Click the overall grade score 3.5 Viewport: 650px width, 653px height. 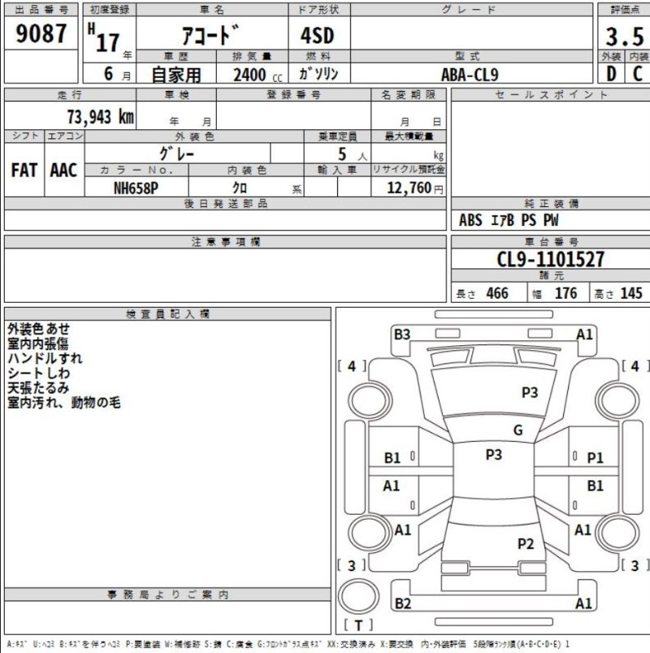(624, 36)
